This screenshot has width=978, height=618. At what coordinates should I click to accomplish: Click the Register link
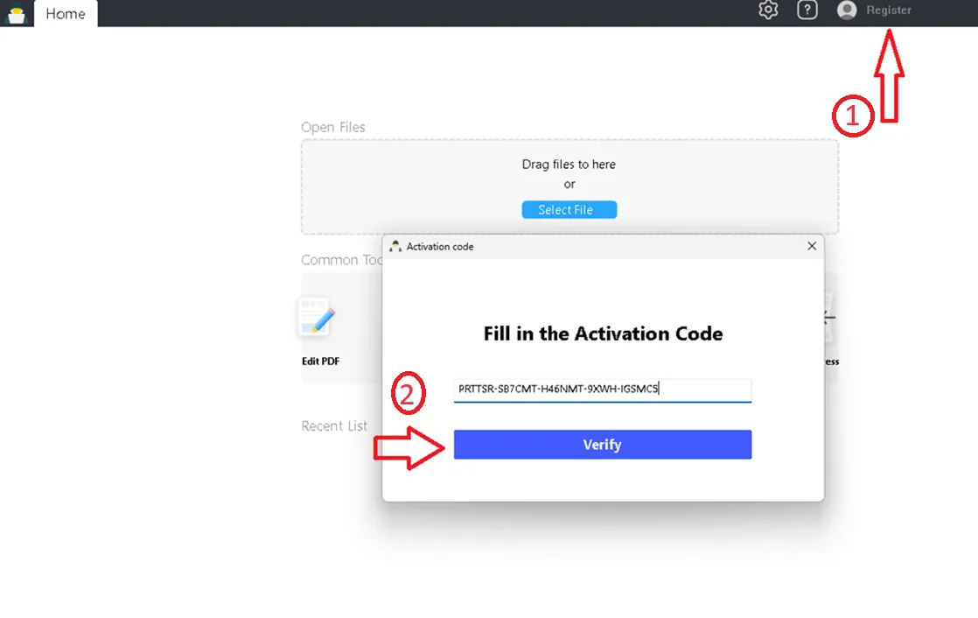(888, 11)
